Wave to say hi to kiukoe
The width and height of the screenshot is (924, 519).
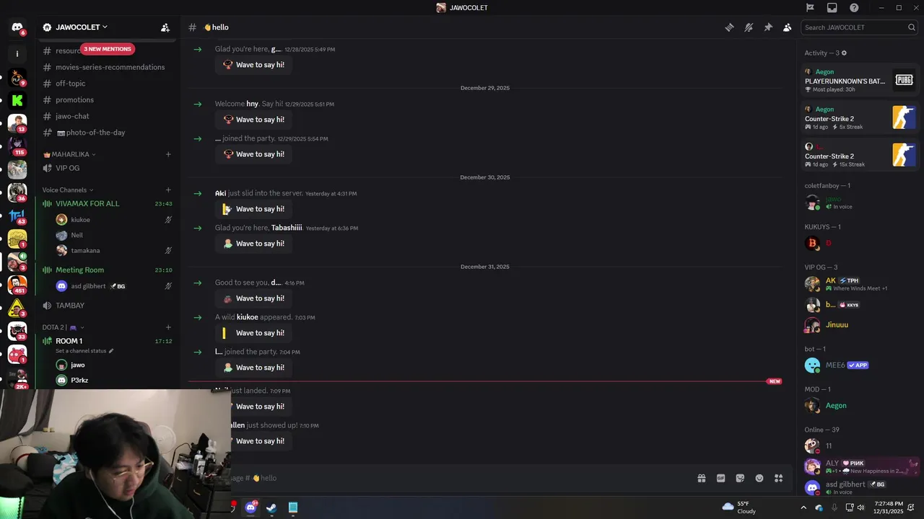[x=253, y=333]
